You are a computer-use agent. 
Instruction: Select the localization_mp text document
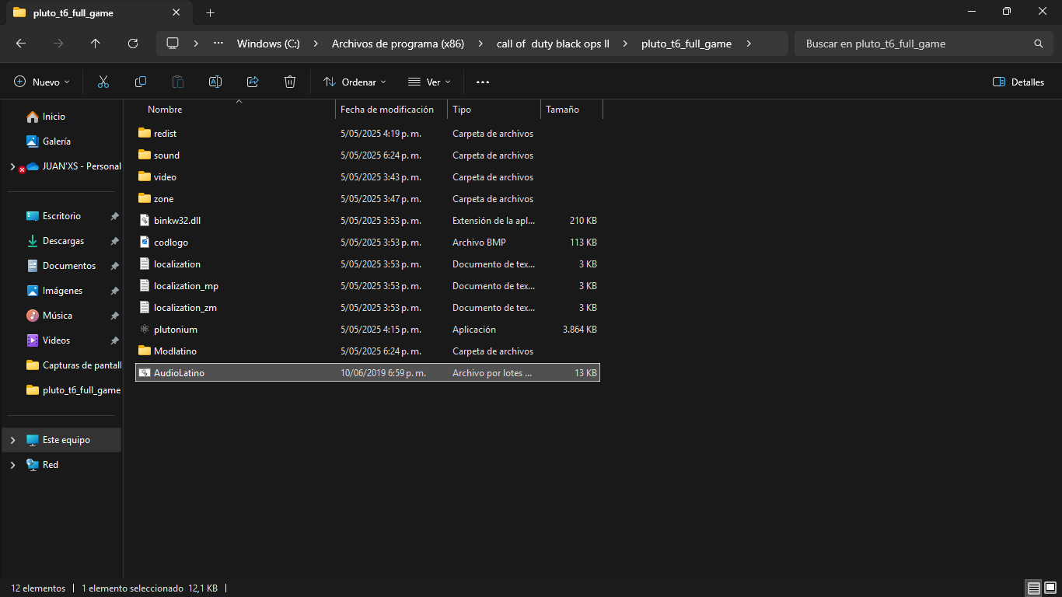click(x=368, y=286)
